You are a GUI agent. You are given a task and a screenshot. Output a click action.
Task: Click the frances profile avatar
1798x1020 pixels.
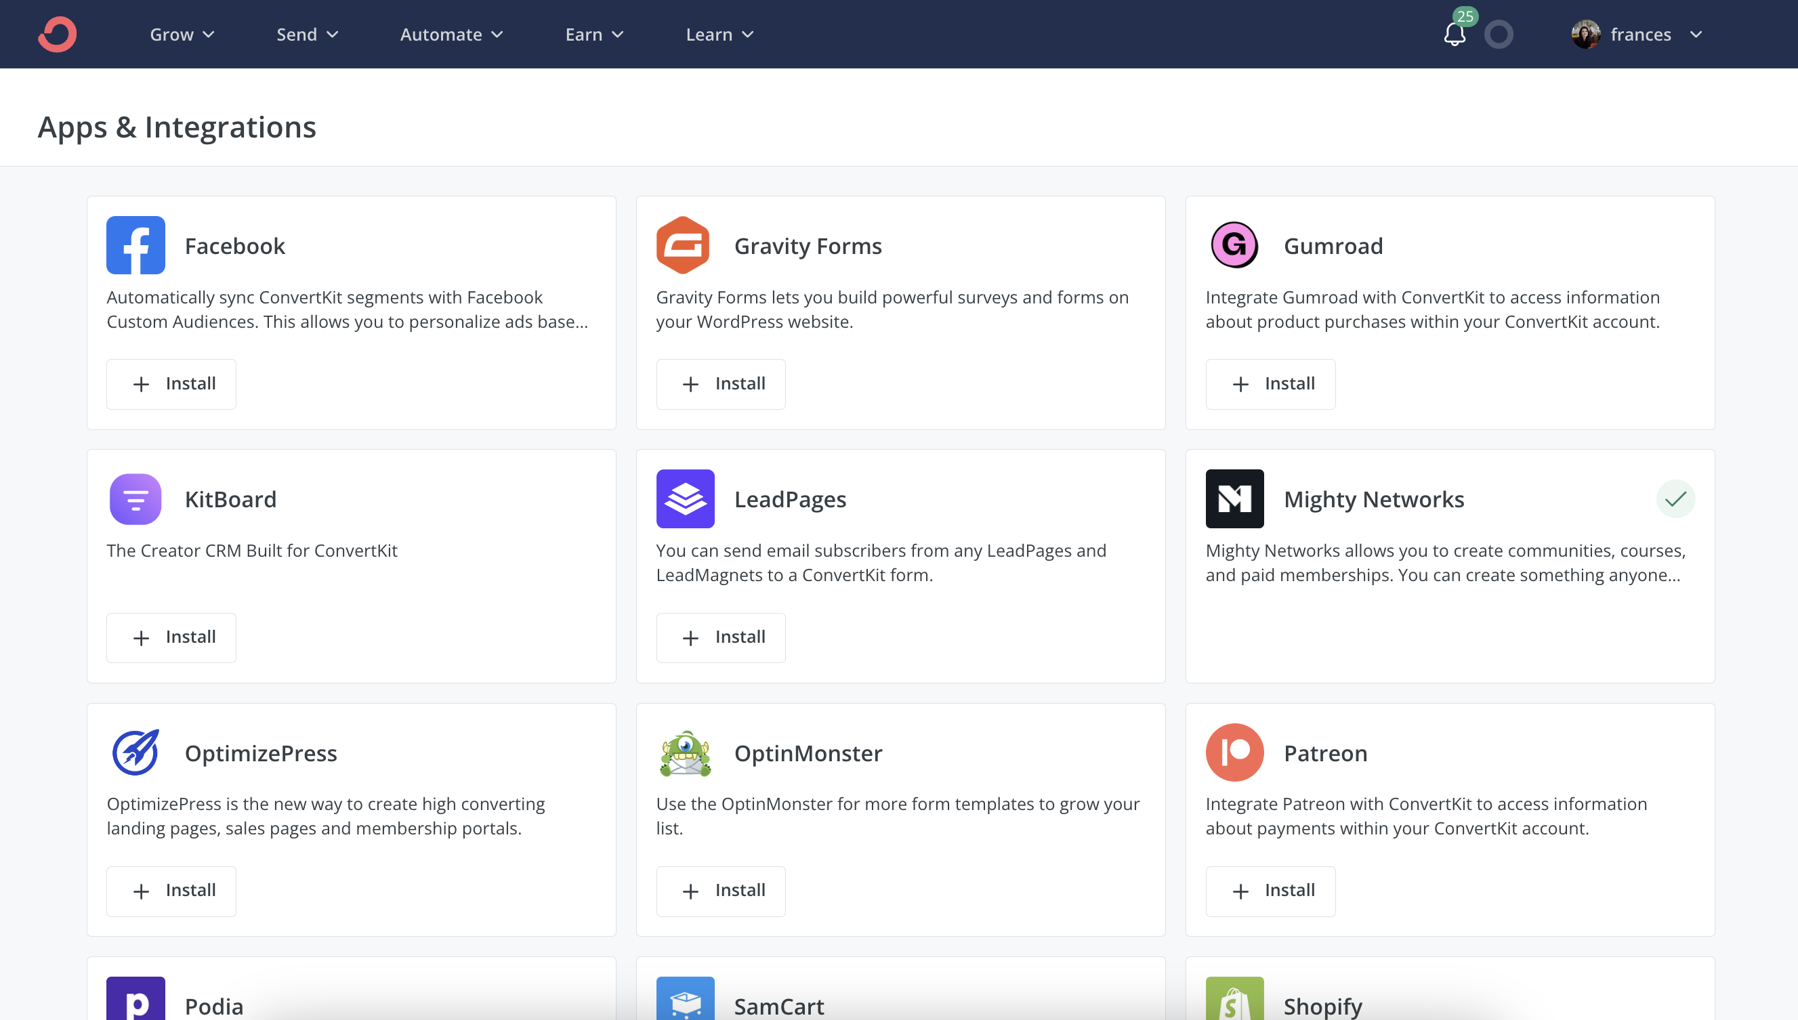pyautogui.click(x=1586, y=35)
